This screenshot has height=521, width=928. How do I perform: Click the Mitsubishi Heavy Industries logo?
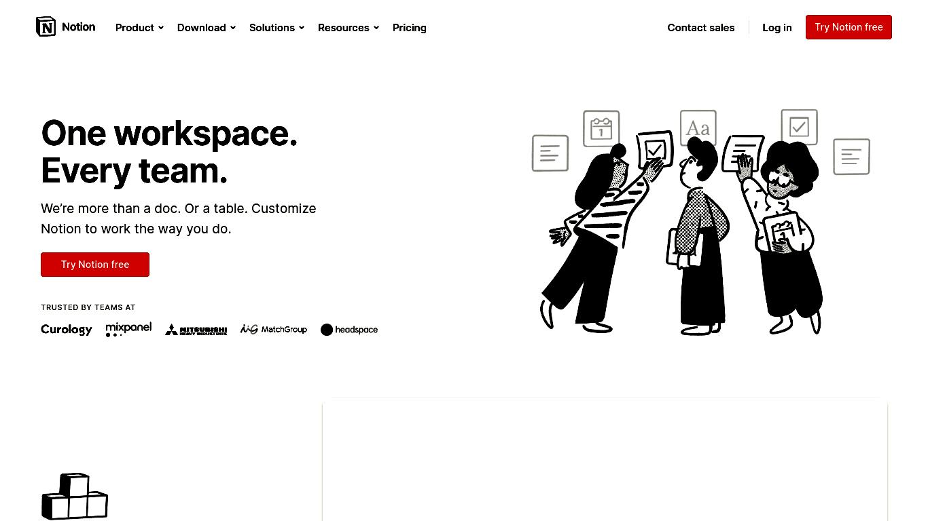tap(196, 330)
